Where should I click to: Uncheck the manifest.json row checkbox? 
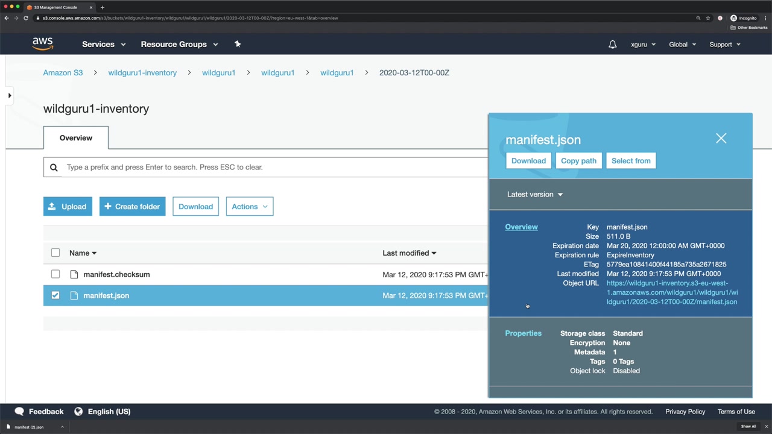(x=55, y=295)
